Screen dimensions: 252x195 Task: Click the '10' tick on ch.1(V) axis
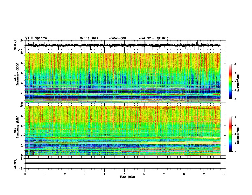tap(21, 40)
